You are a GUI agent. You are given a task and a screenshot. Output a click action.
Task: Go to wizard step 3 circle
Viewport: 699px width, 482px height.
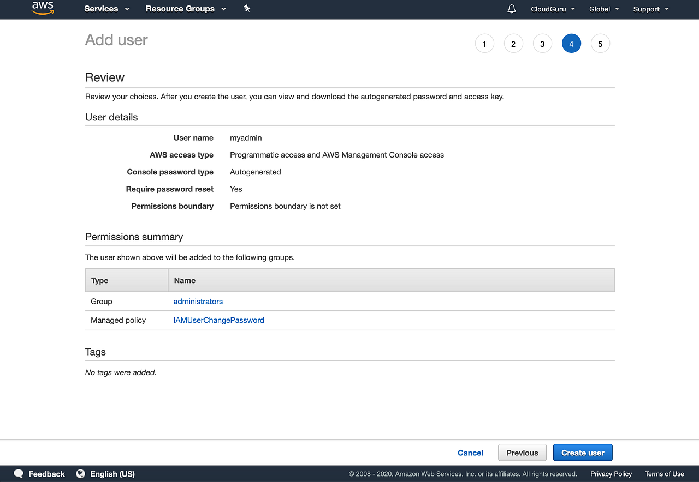coord(542,44)
